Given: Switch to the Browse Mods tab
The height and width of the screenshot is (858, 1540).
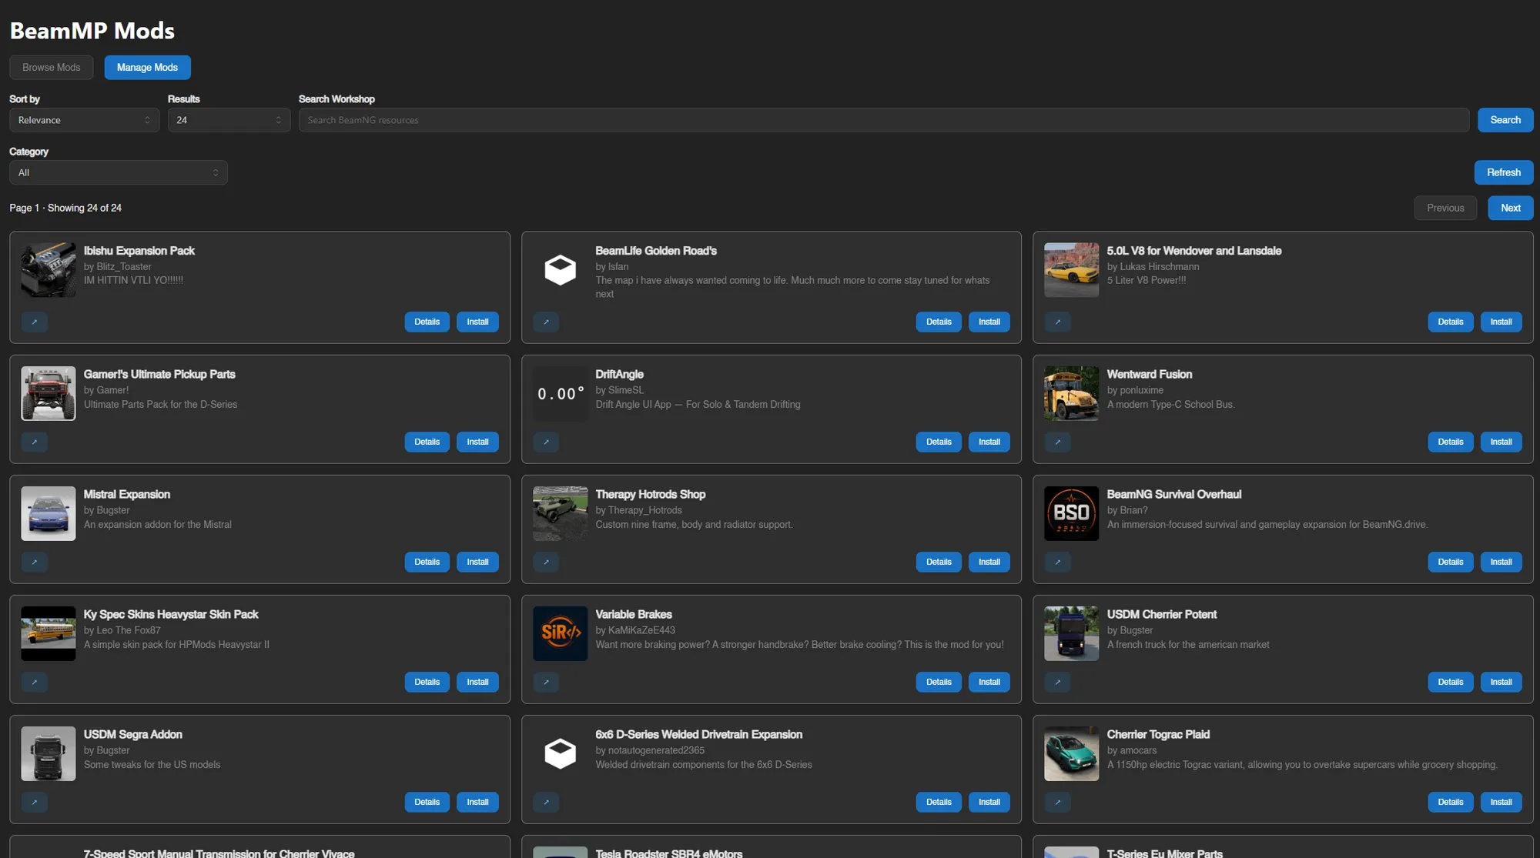Looking at the screenshot, I should coord(51,68).
